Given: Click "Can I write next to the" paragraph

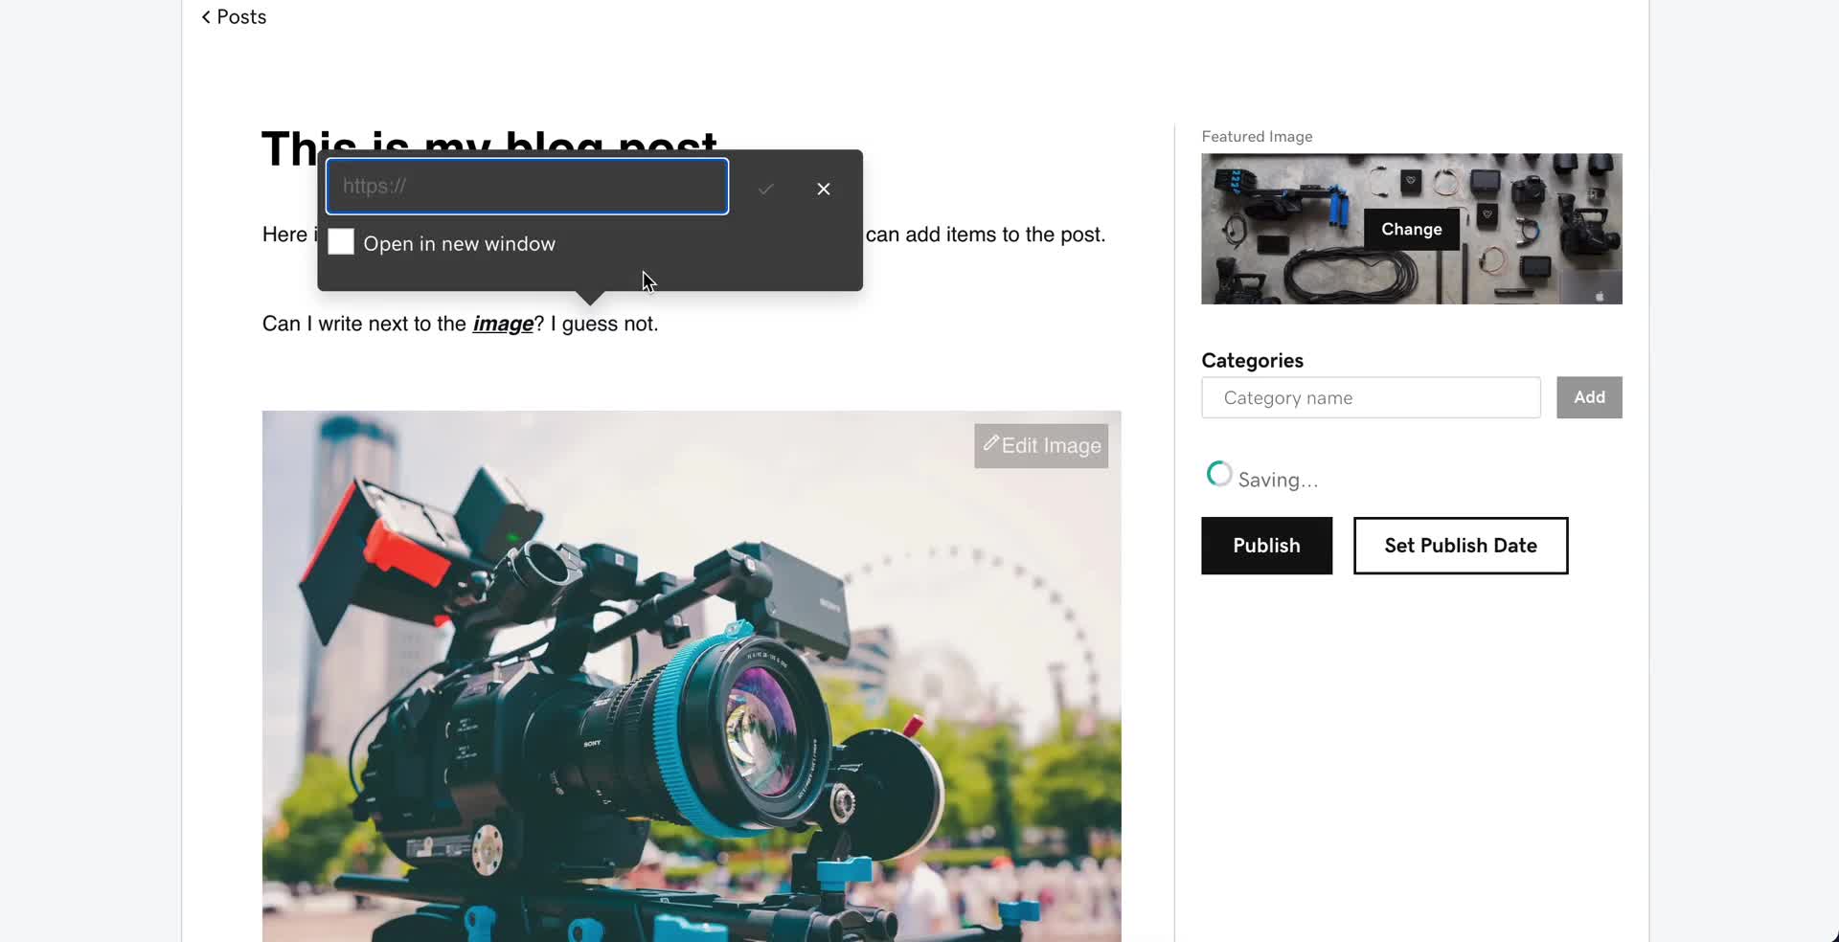Looking at the screenshot, I should tap(460, 324).
